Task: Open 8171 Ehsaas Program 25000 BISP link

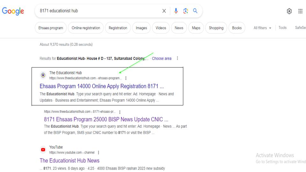Action: coord(106,119)
